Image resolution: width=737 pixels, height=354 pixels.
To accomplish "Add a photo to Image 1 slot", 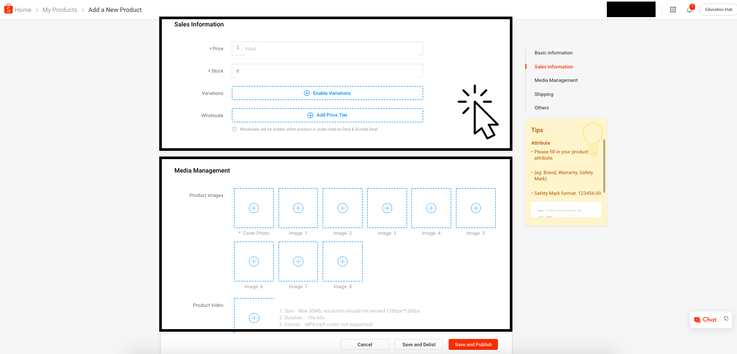I will pyautogui.click(x=298, y=208).
